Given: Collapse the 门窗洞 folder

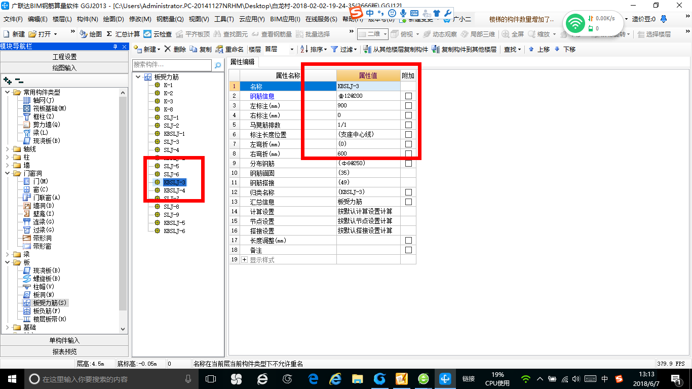Looking at the screenshot, I should [x=8, y=173].
